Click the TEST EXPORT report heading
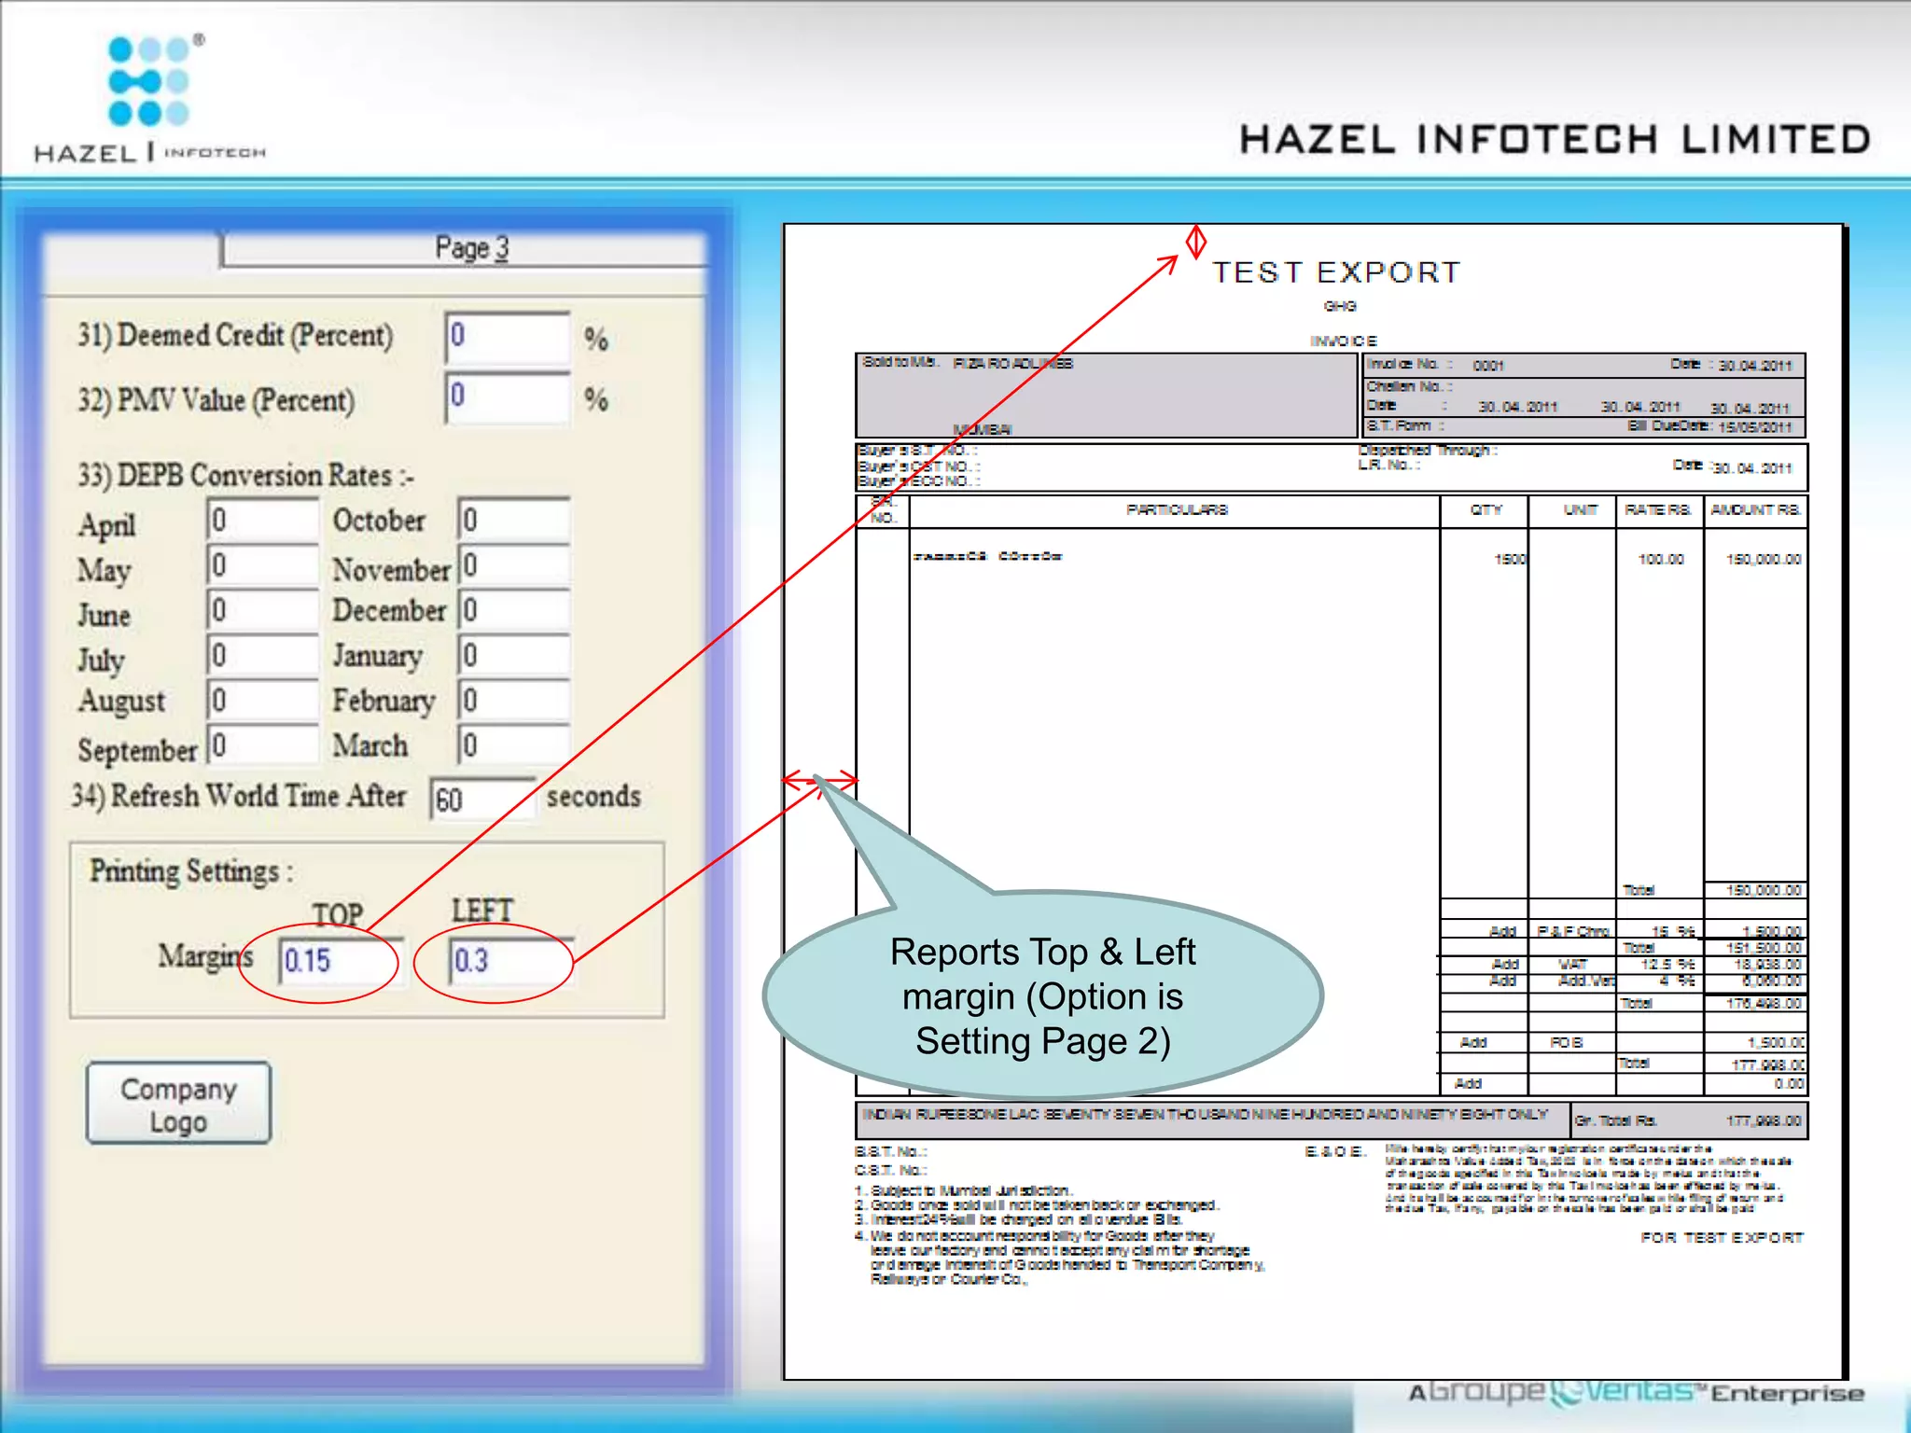Viewport: 1911px width, 1433px height. coord(1336,272)
